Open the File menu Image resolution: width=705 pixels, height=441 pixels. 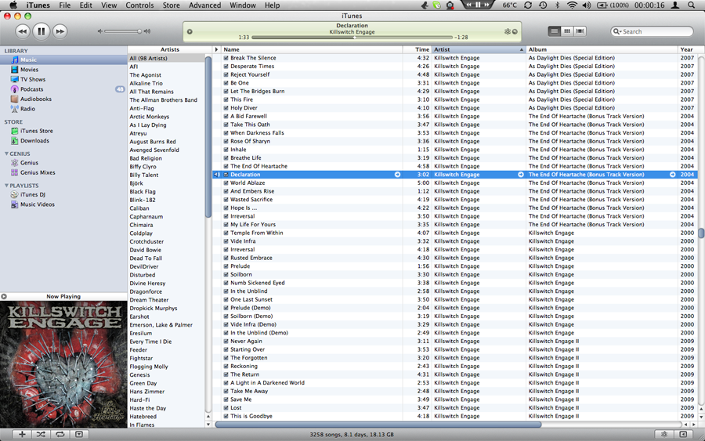[65, 5]
